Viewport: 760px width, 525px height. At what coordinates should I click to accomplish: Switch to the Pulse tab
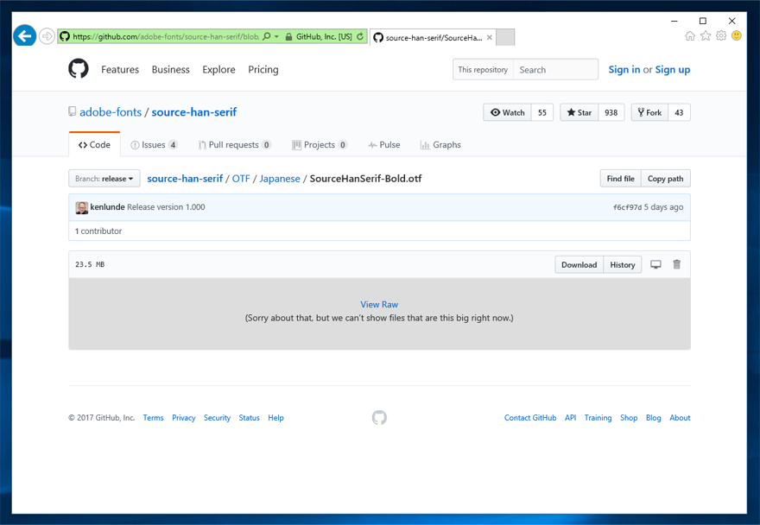tap(383, 144)
